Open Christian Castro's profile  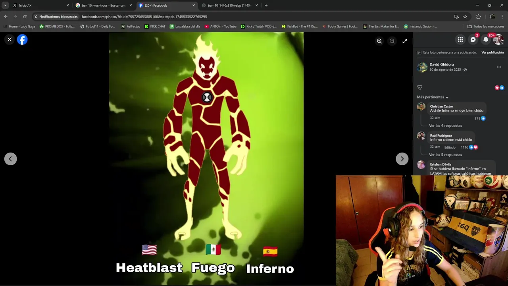tap(441, 106)
